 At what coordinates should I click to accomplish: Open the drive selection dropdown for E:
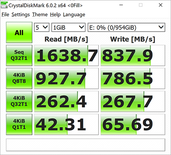click(x=126, y=27)
